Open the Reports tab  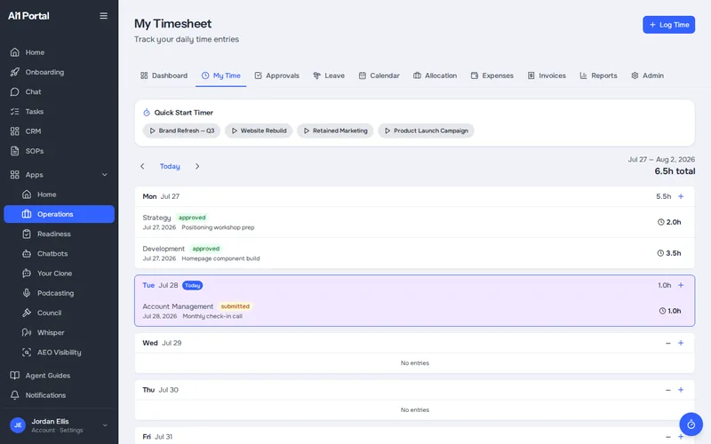tap(598, 75)
